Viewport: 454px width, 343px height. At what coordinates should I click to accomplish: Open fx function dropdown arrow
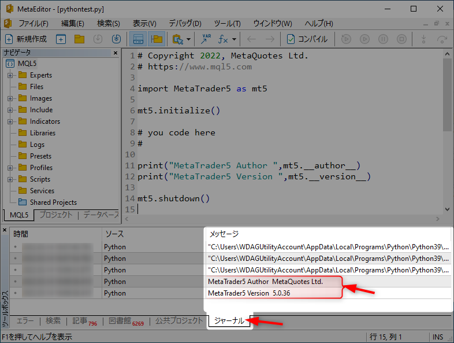235,39
